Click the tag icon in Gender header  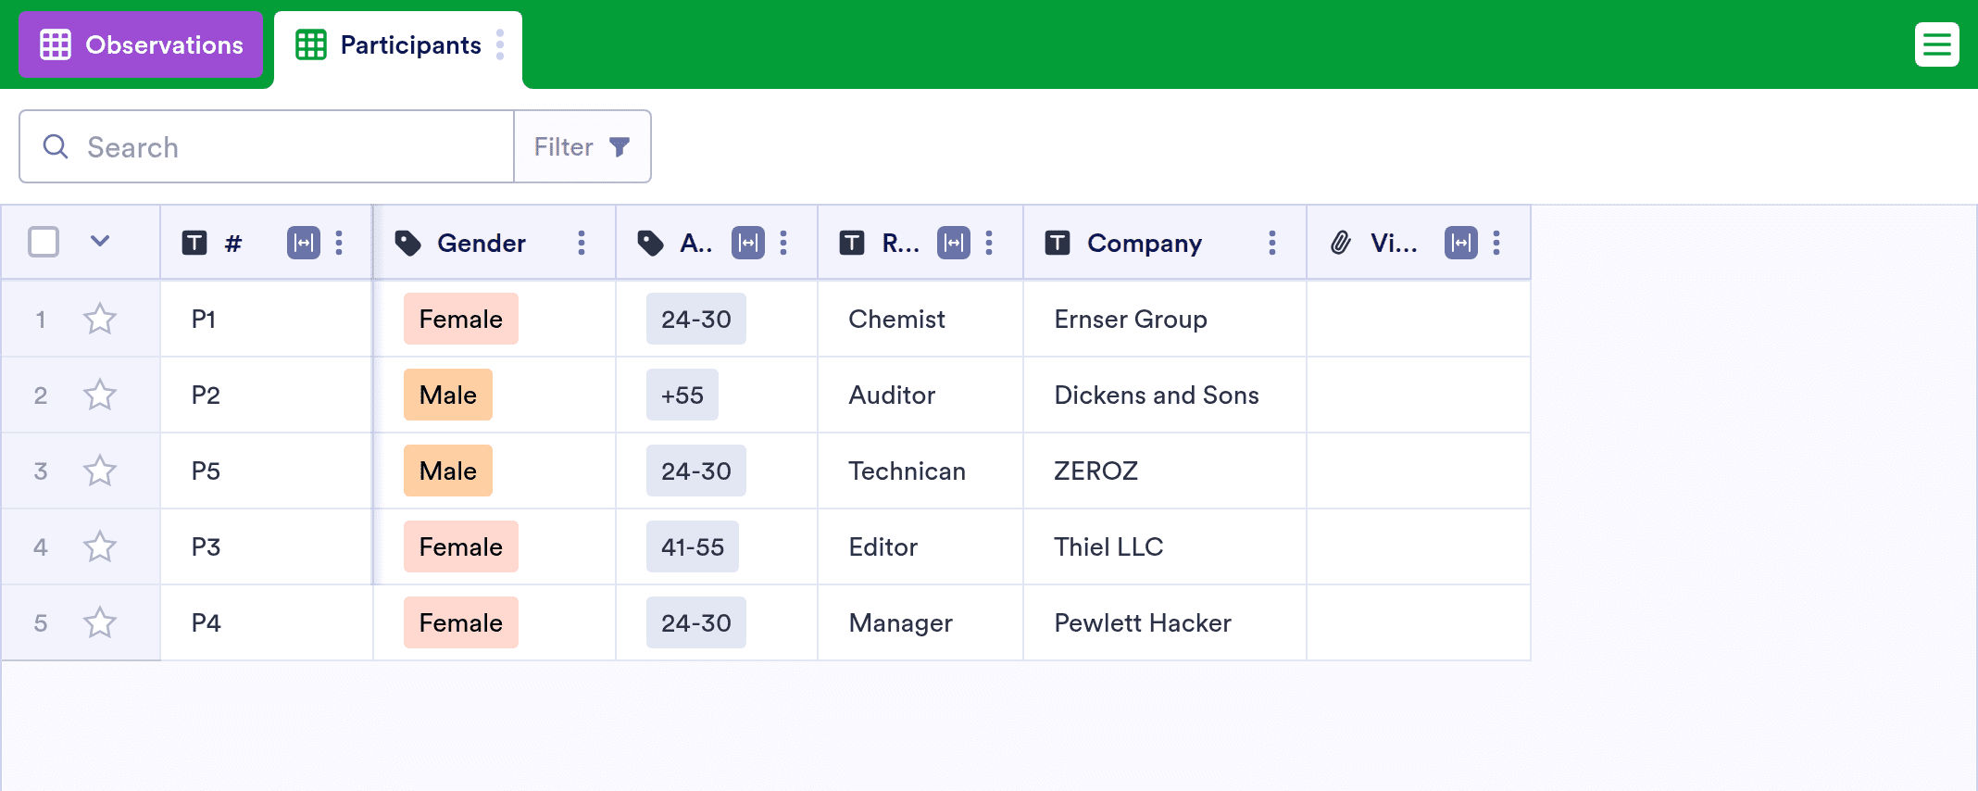[408, 243]
